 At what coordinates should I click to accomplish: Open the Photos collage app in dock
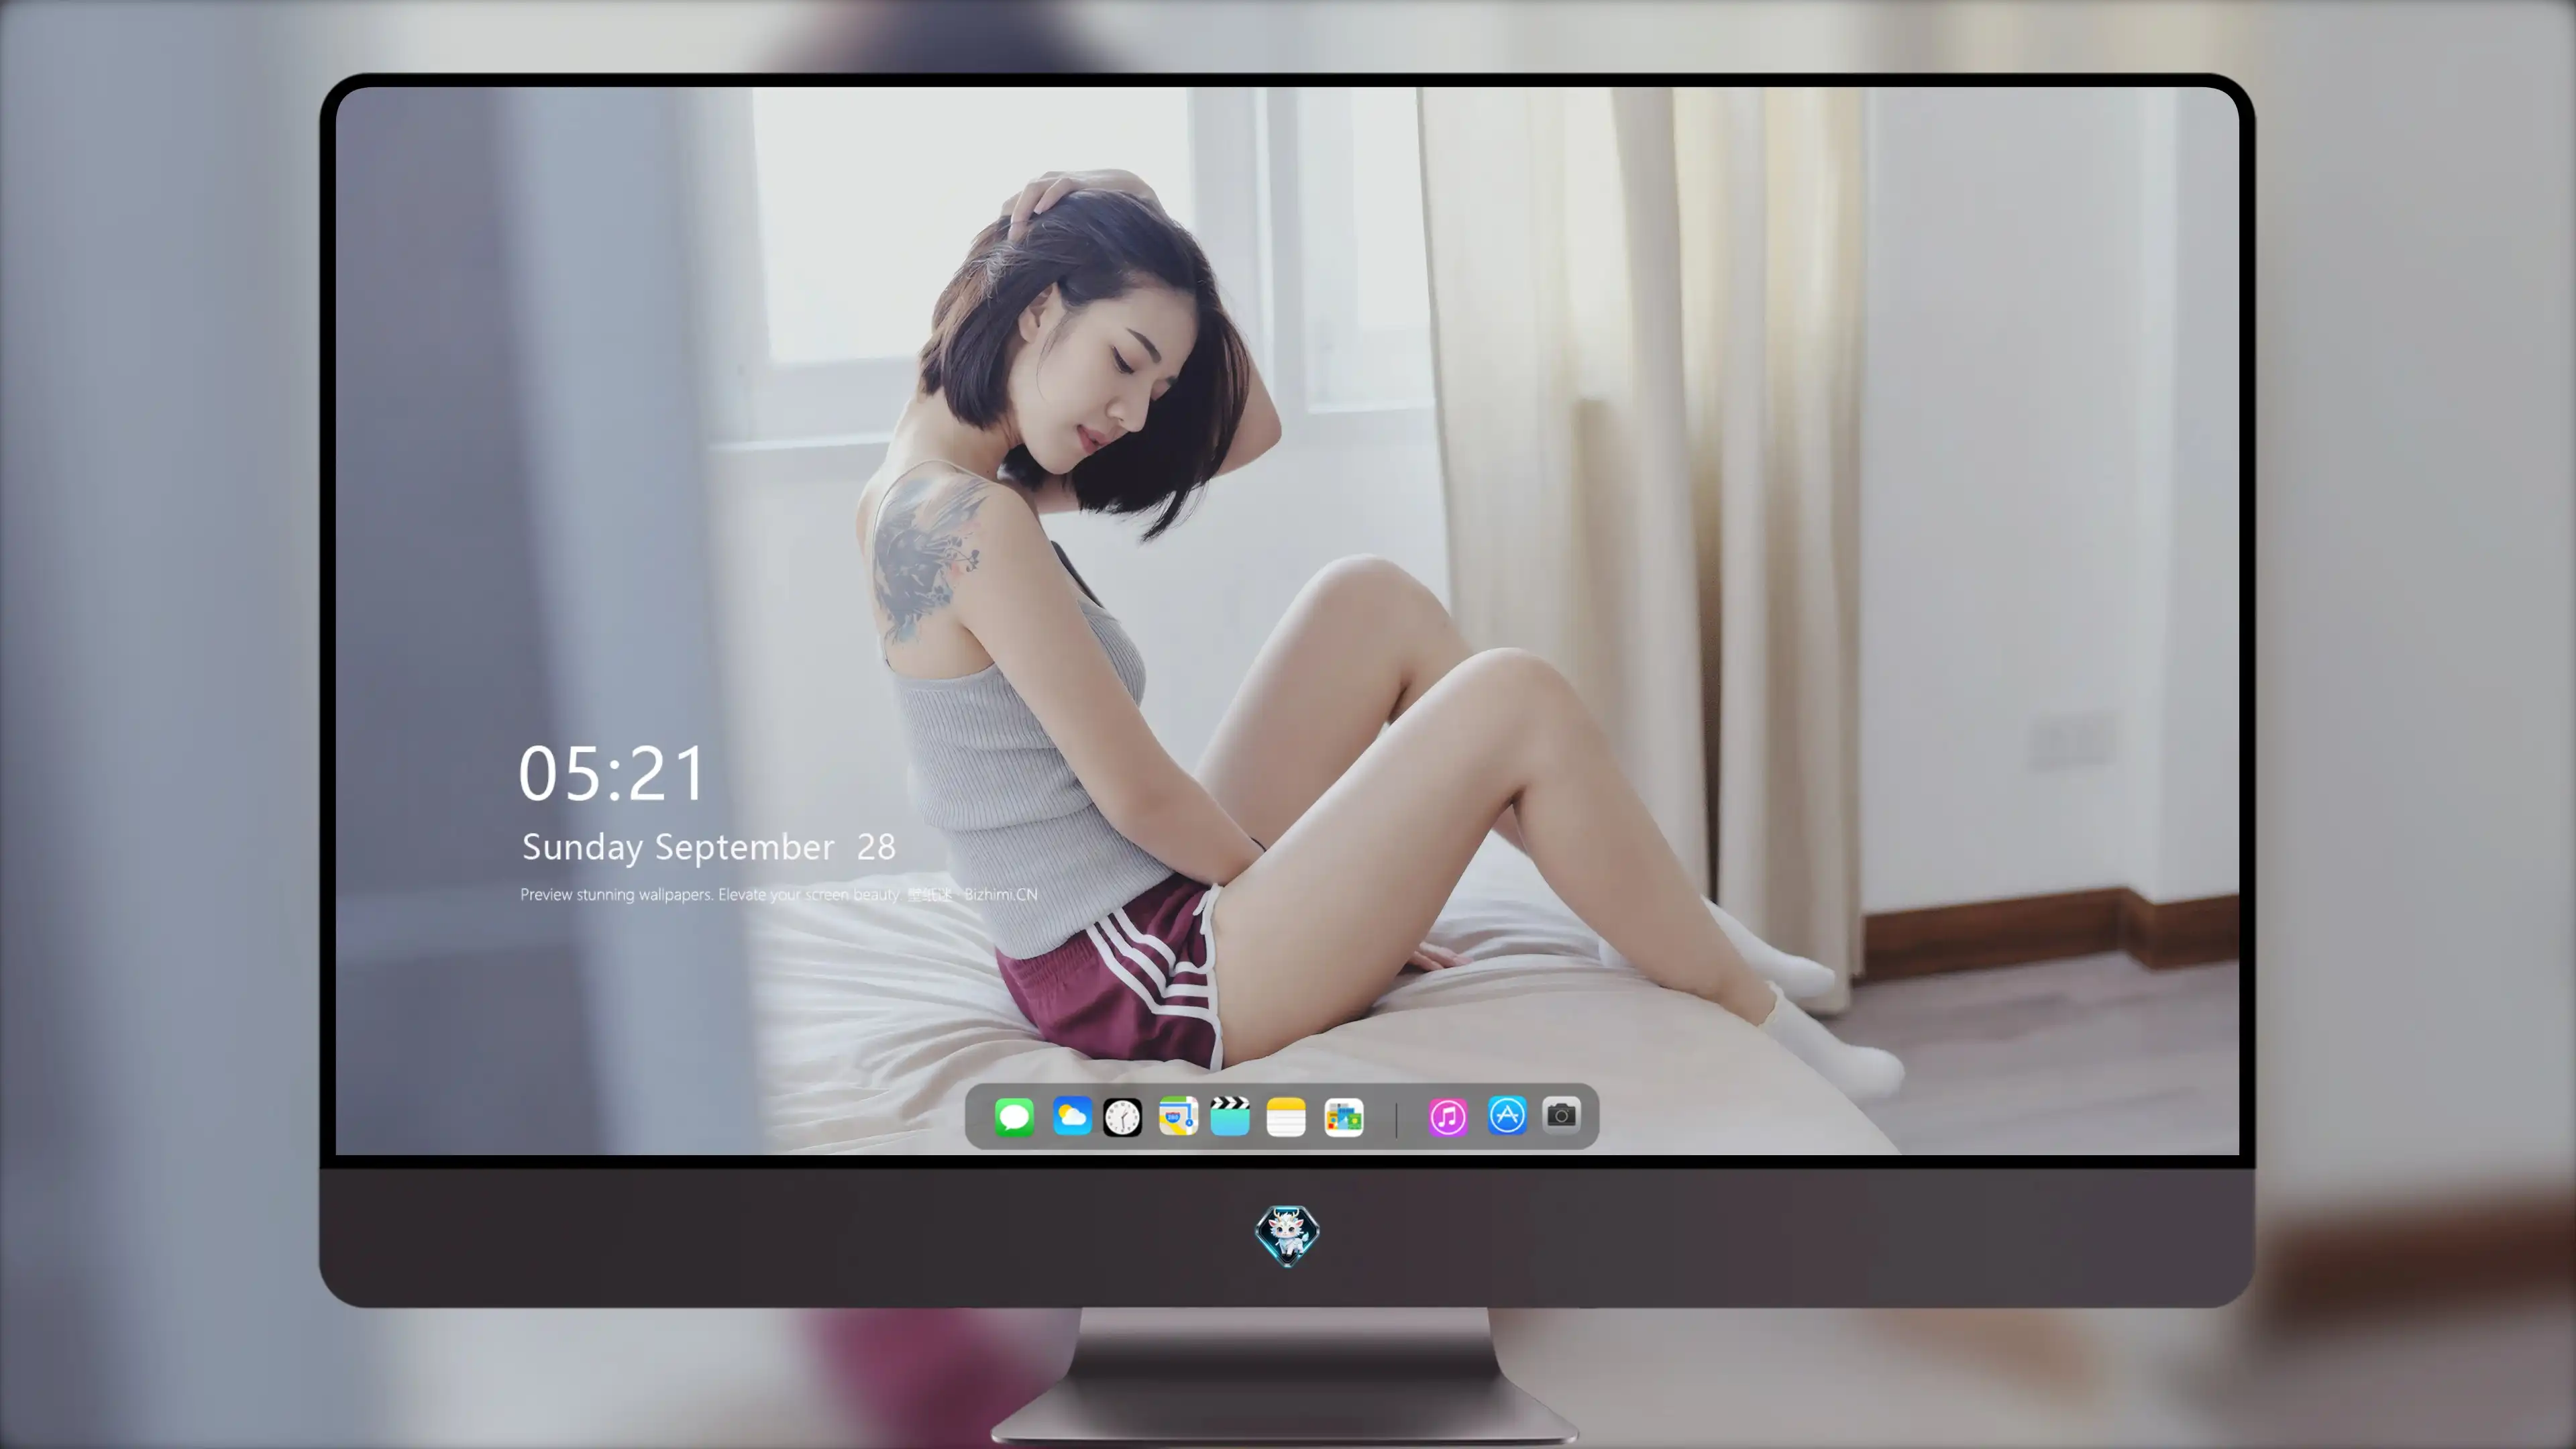click(1343, 1117)
